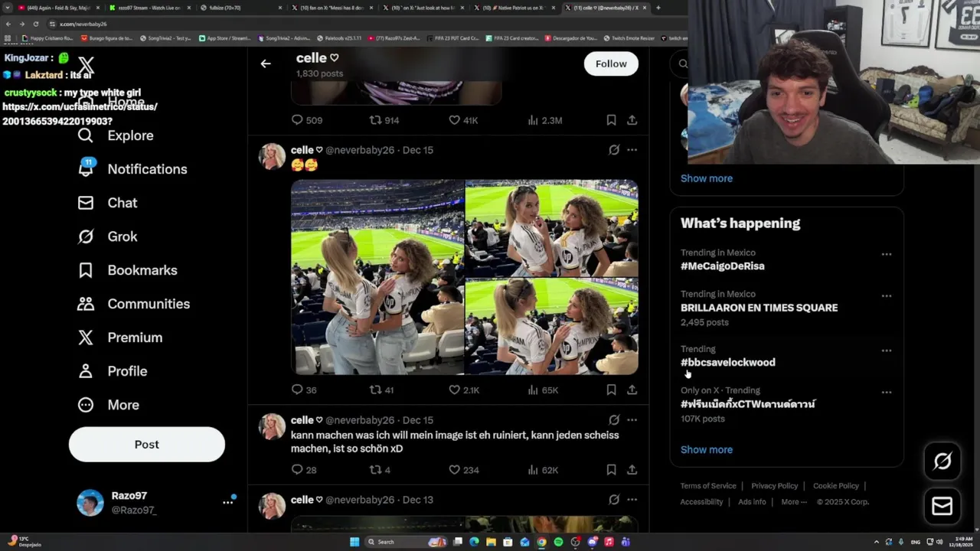The width and height of the screenshot is (980, 551).
Task: Open #MeCaigoDeRisa trending topic
Action: point(722,266)
